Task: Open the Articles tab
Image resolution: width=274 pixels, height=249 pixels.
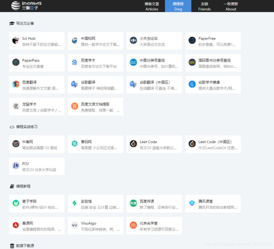Action: tap(152, 6)
